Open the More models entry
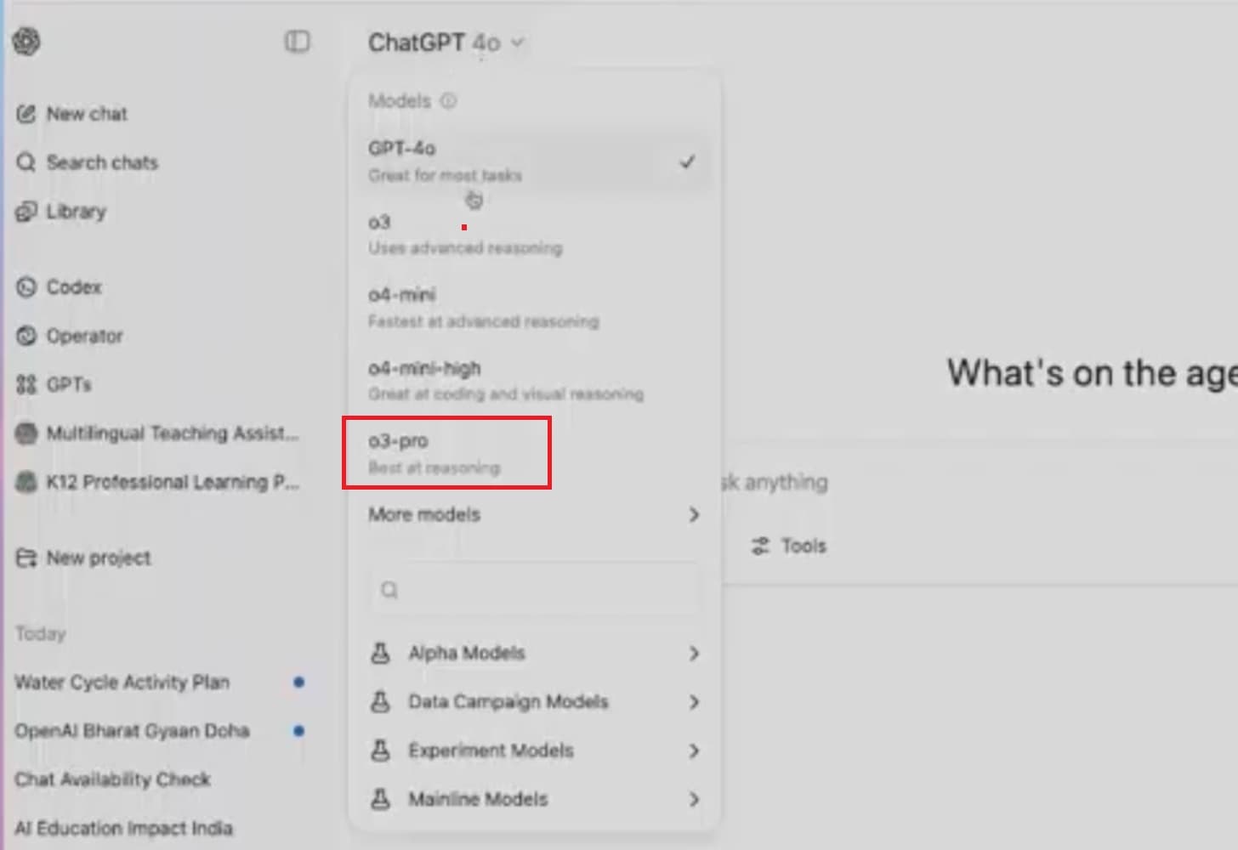 pyautogui.click(x=534, y=514)
